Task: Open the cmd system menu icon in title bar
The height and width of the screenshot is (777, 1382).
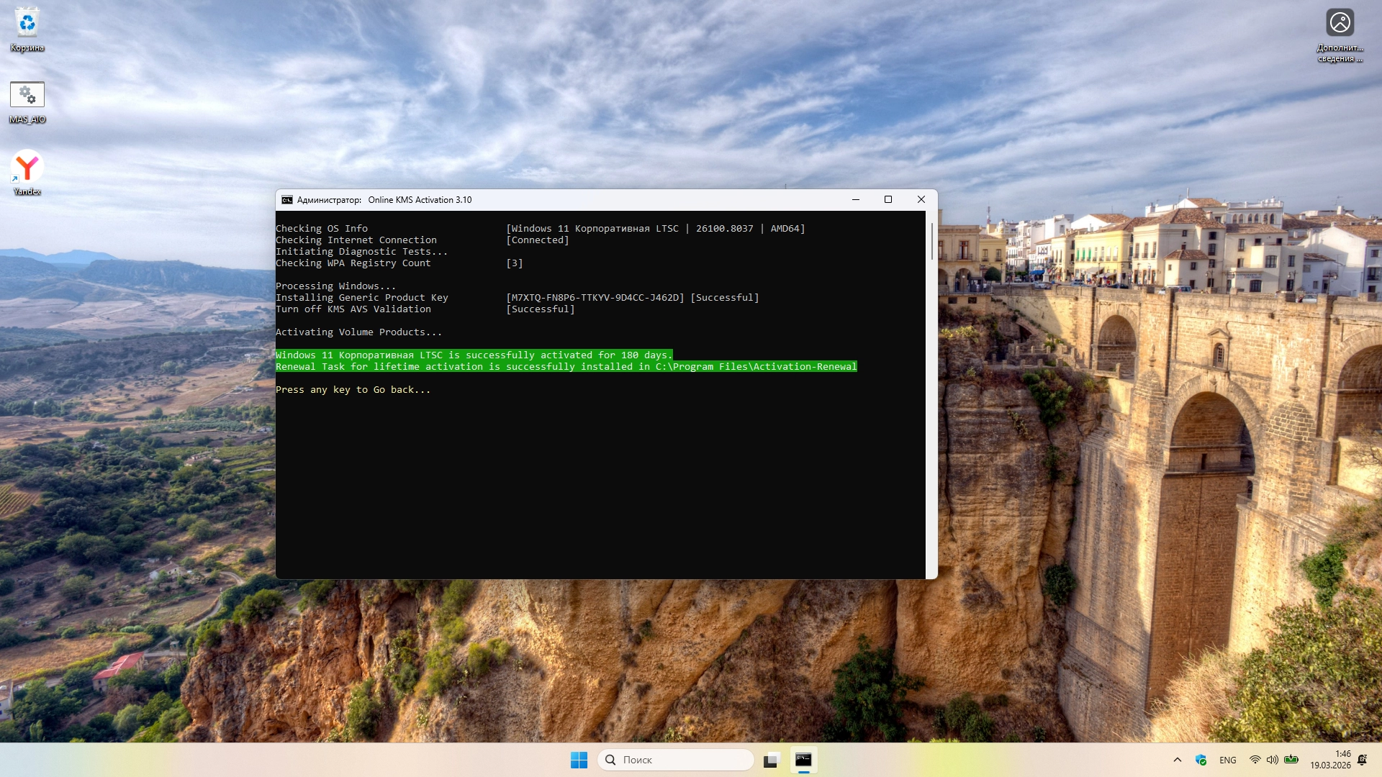Action: click(287, 200)
